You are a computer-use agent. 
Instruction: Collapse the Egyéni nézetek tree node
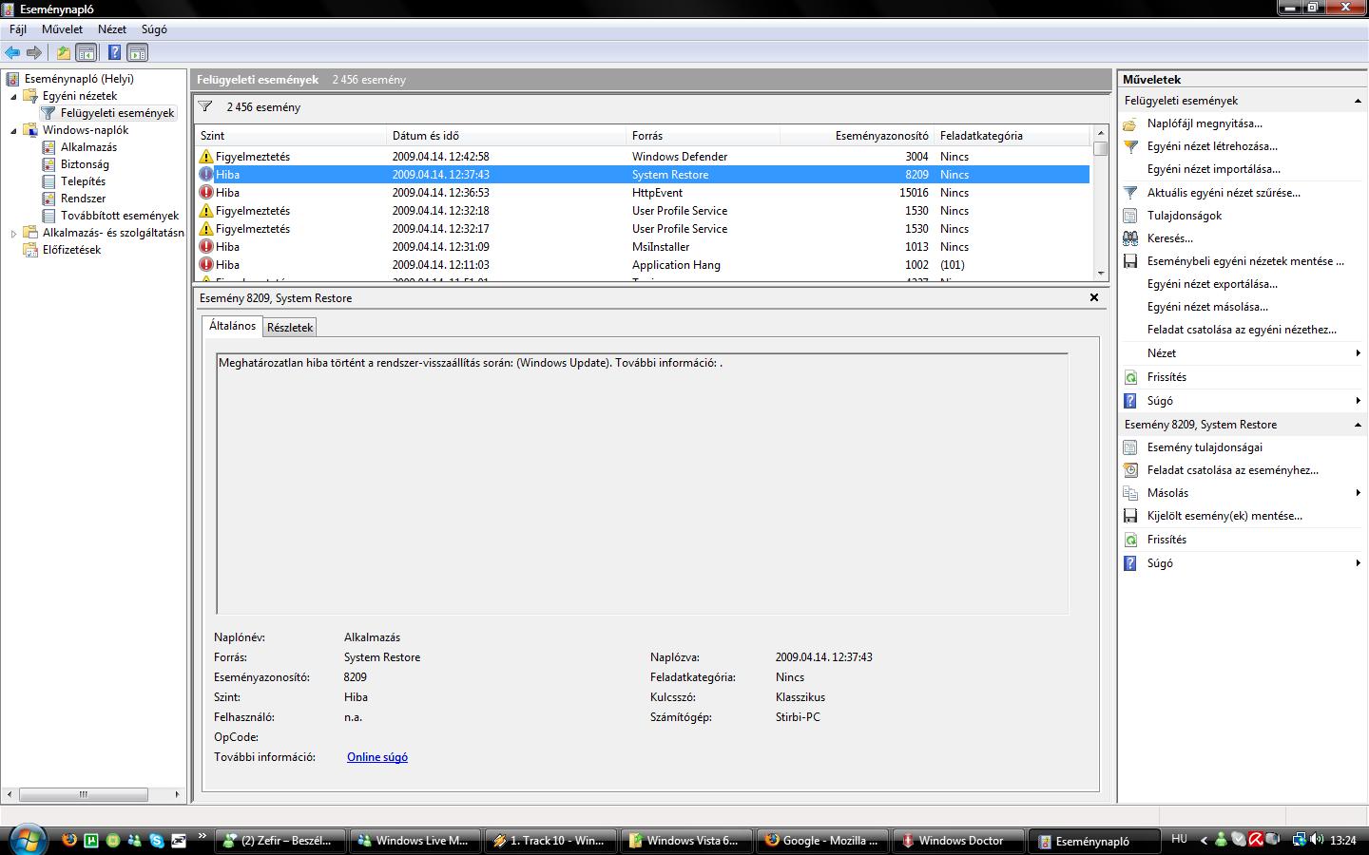[13, 96]
